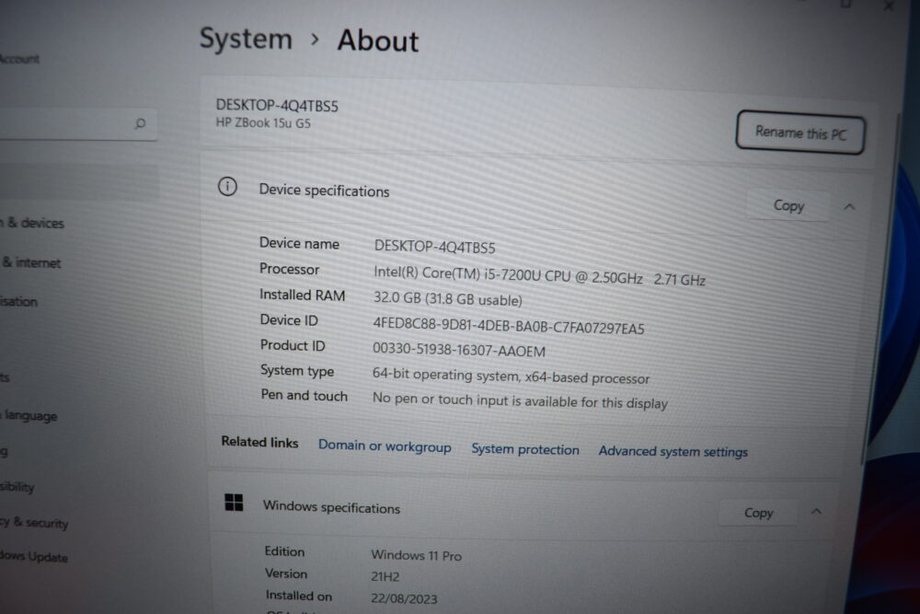Screen dimensions: 920x614
Task: Collapse the Device specifications section chevron
Action: click(849, 206)
